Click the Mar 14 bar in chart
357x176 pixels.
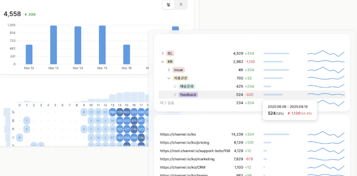(x=78, y=45)
